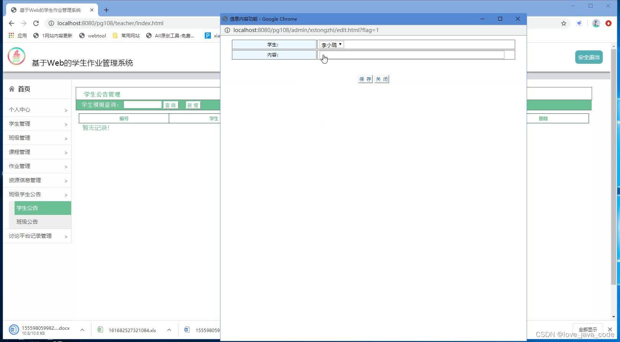Image resolution: width=620 pixels, height=342 pixels.
Task: Go back in the main browser
Action: point(11,23)
